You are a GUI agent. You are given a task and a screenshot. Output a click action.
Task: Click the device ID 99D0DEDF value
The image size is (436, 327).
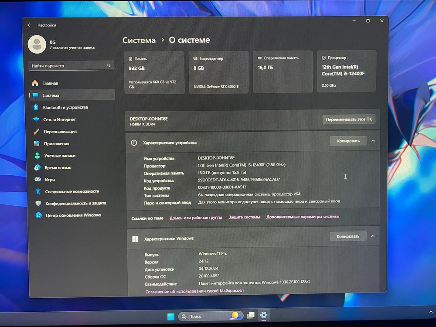click(x=239, y=180)
